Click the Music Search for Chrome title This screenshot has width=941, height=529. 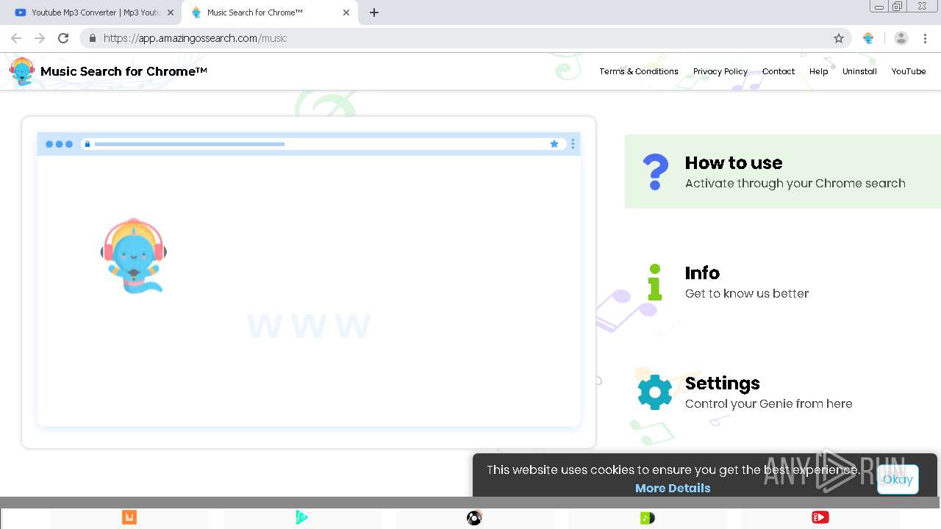click(x=124, y=71)
